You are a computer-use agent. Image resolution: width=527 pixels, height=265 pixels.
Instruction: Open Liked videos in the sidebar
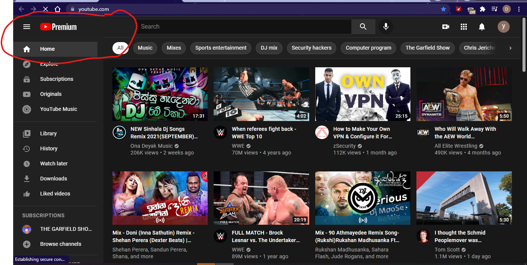(55, 194)
